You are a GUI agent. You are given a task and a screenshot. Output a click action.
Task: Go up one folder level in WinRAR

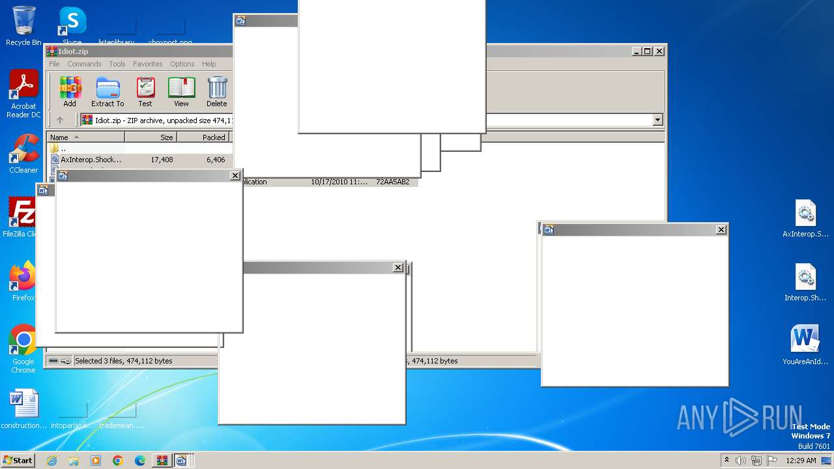tap(60, 120)
